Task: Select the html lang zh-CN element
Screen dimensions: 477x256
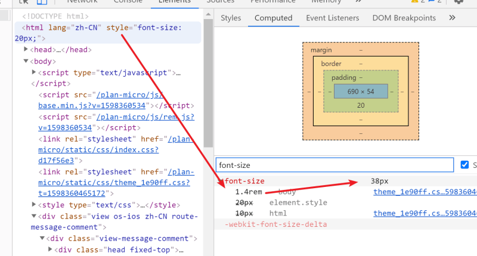Action: [x=108, y=33]
